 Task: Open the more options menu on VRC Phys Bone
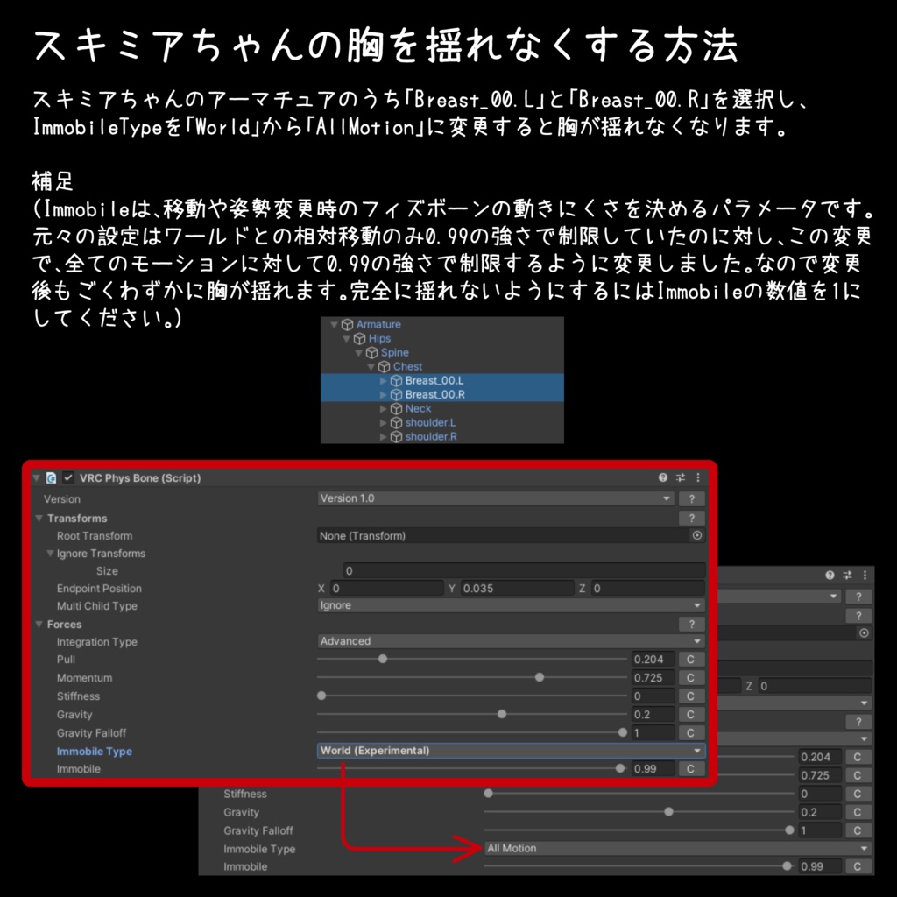click(x=696, y=478)
